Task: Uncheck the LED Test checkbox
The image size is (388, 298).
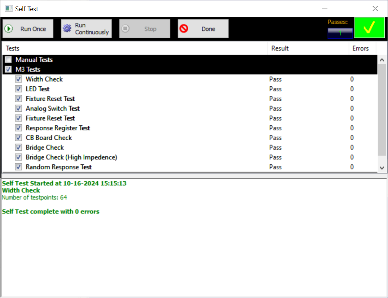Action: point(18,89)
